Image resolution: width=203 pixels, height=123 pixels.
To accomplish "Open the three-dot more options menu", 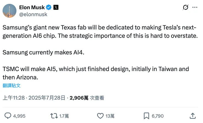I will point(195,7).
